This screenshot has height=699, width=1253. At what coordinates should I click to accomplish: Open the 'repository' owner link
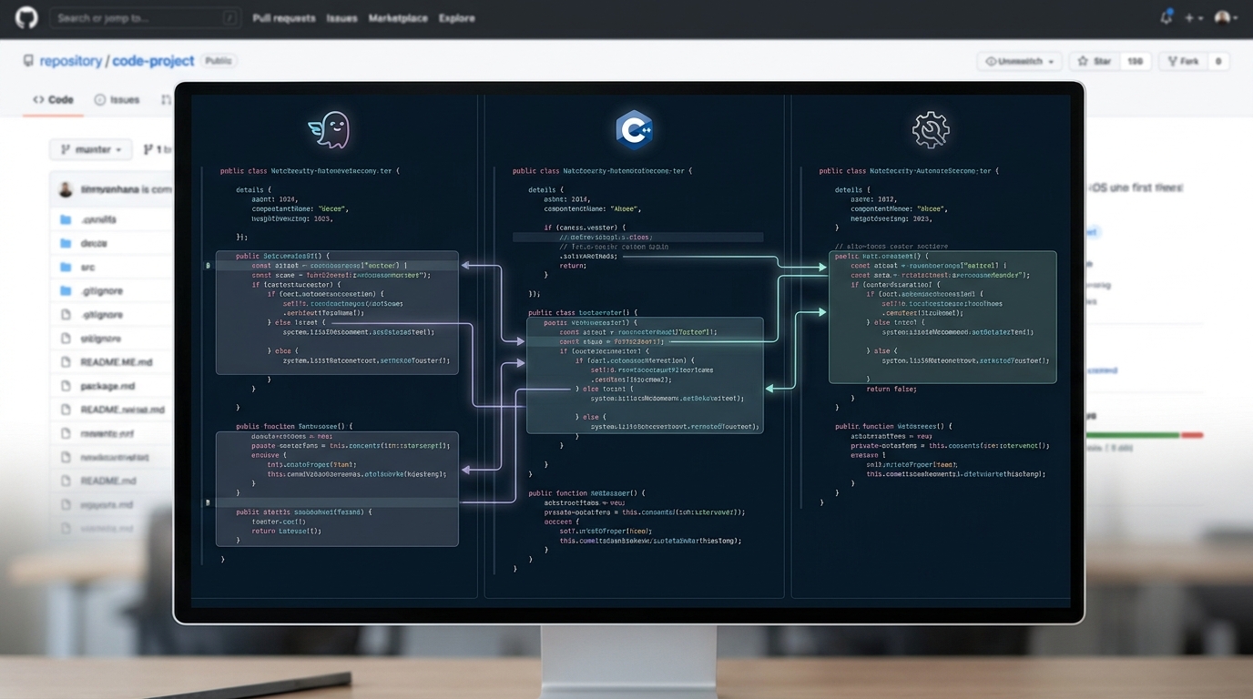(71, 61)
